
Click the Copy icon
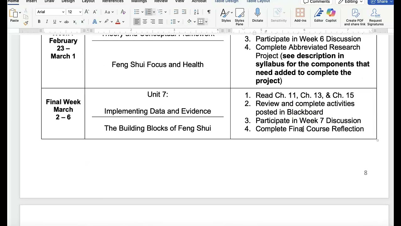26,17
